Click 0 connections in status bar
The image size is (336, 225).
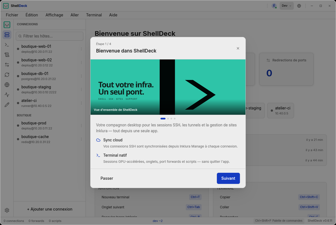tap(14, 221)
